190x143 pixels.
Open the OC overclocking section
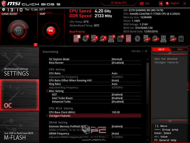point(19,95)
